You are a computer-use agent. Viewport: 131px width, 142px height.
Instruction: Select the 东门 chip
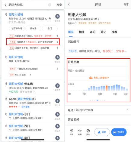(x=50, y=29)
